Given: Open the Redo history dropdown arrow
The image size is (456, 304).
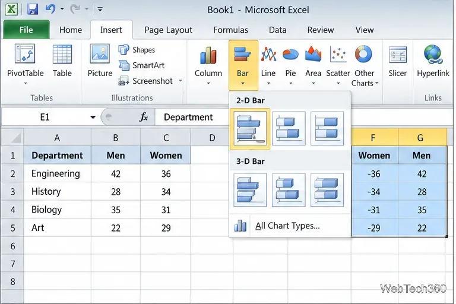Looking at the screenshot, I should pyautogui.click(x=87, y=9).
